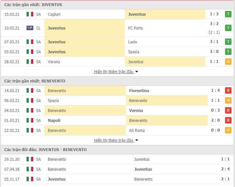Click the Italy flag in the Benevento-Verona row
This screenshot has width=235, height=187.
(30, 110)
